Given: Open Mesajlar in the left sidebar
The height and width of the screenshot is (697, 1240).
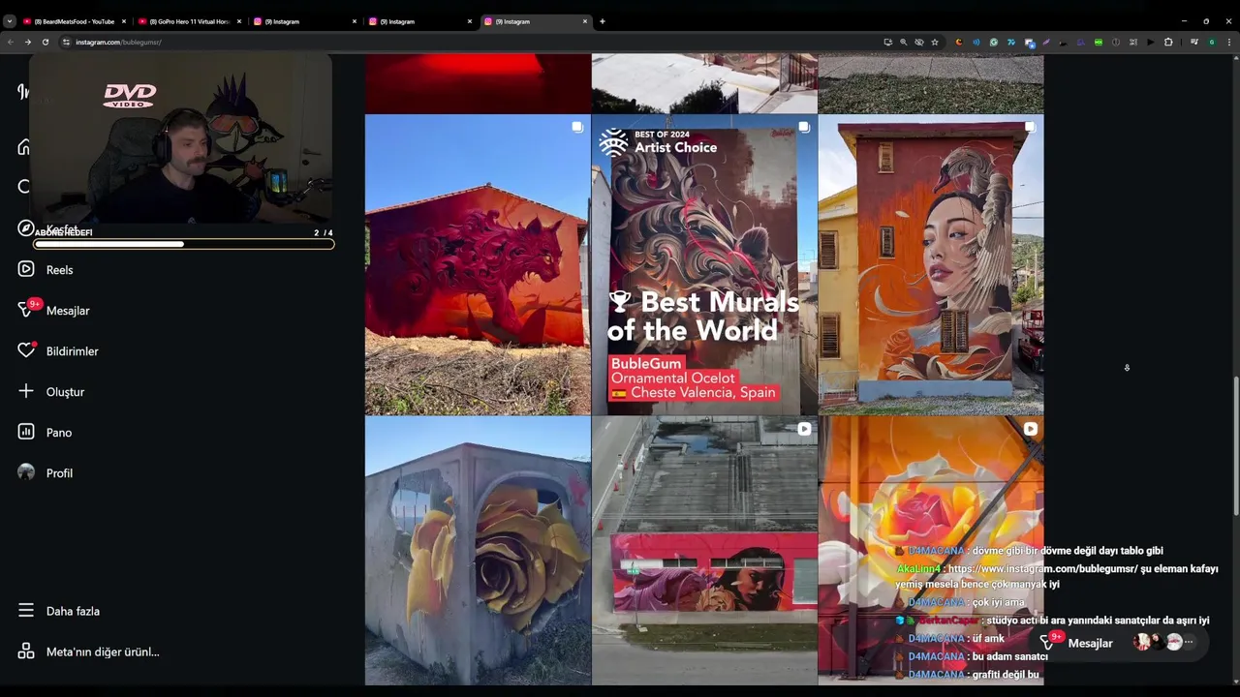Looking at the screenshot, I should [x=54, y=311].
